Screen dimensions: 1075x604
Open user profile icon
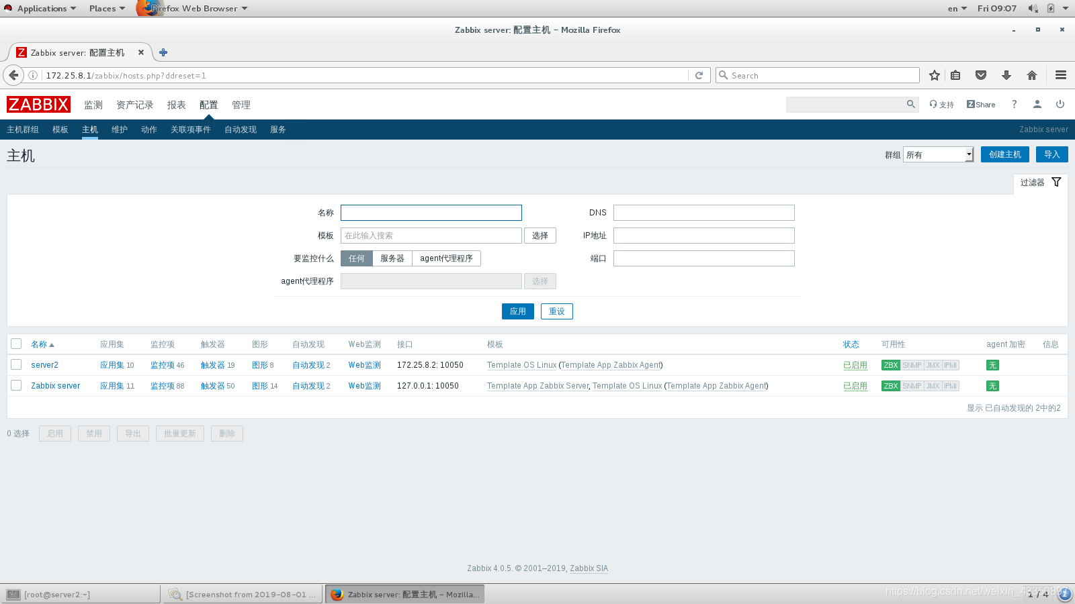1037,104
